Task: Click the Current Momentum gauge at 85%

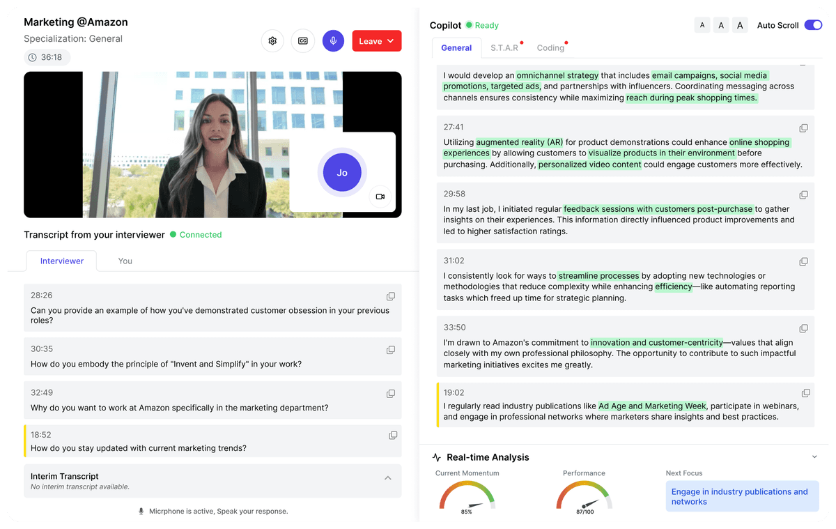Action: point(467,498)
